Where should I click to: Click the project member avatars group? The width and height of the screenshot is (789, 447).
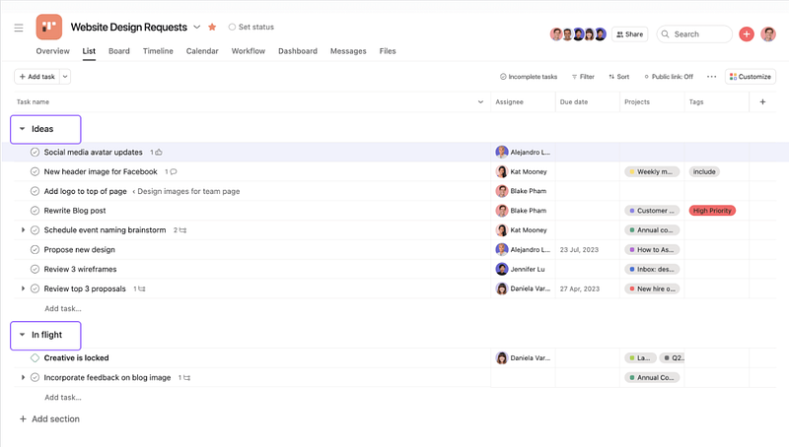point(578,34)
